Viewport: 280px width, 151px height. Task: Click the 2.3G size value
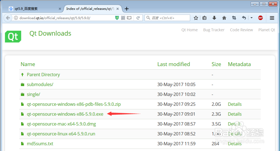(216, 114)
